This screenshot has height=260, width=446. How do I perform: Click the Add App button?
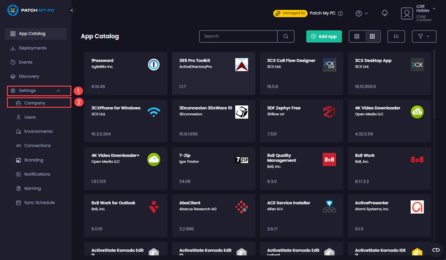[324, 36]
